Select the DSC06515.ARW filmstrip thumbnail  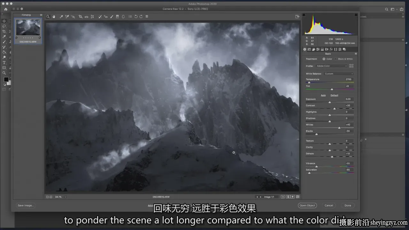[28, 27]
